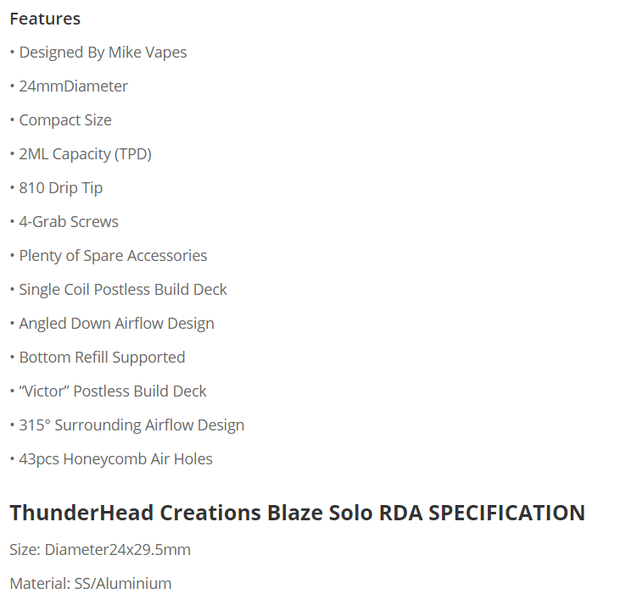Click the Material: SS/Aluminium line

[x=91, y=584]
